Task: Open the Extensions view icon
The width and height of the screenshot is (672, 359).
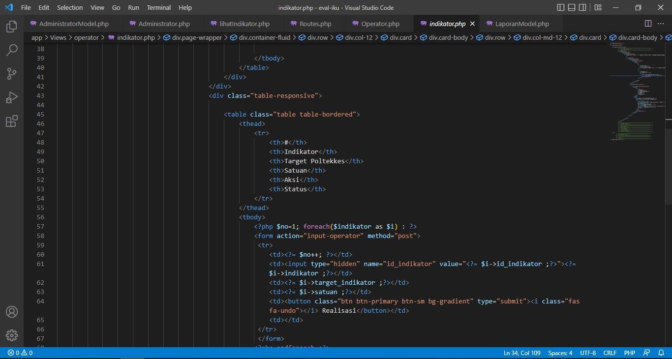Action: pyautogui.click(x=12, y=121)
